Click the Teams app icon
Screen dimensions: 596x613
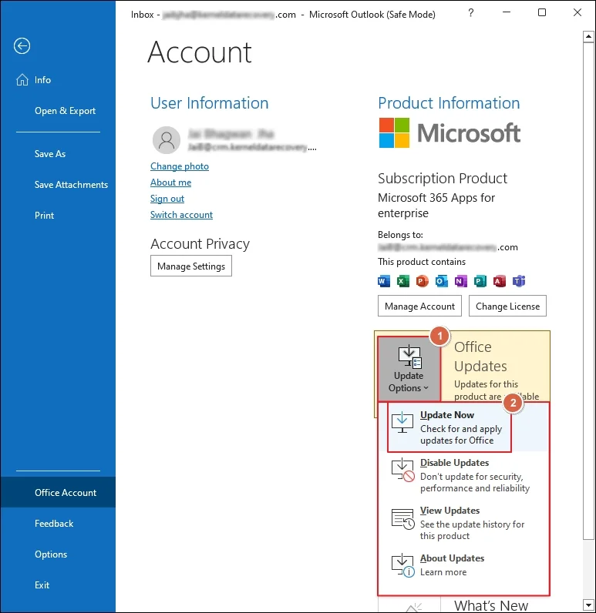(519, 281)
